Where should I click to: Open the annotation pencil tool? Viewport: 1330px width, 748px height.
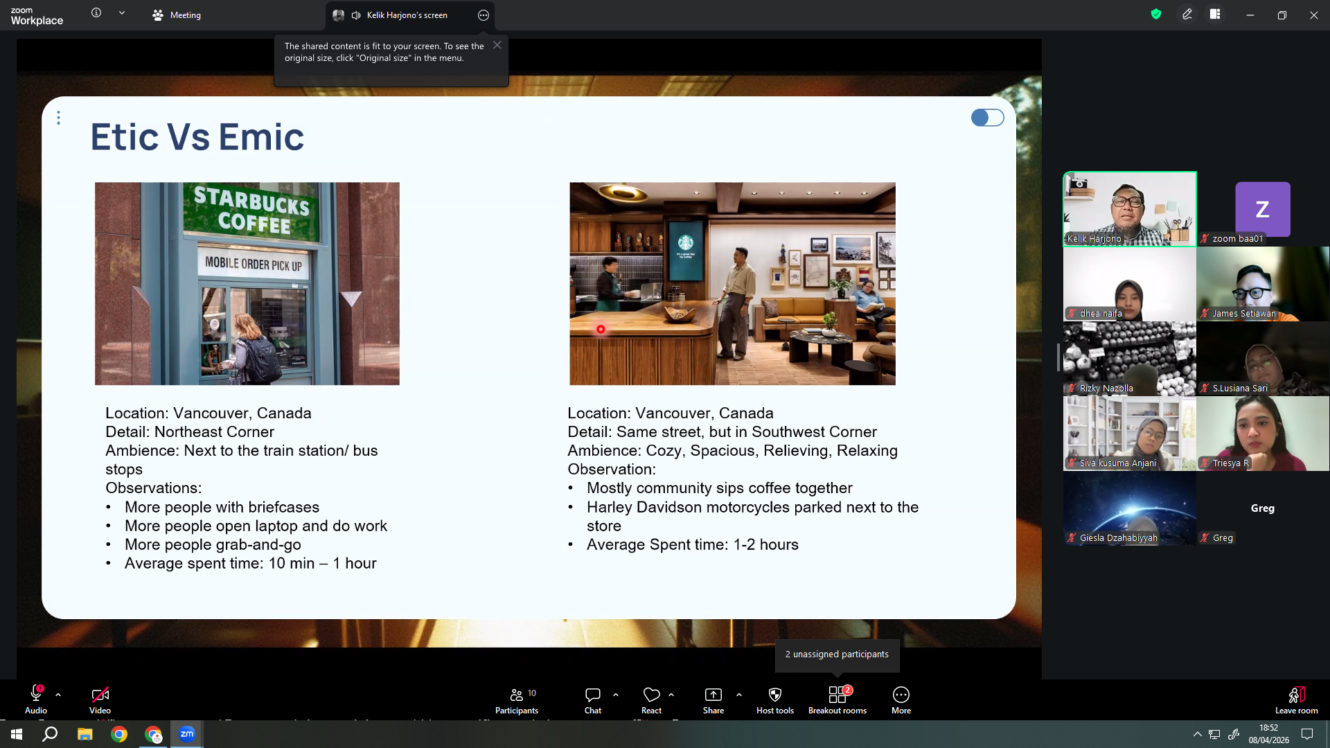point(1187,14)
